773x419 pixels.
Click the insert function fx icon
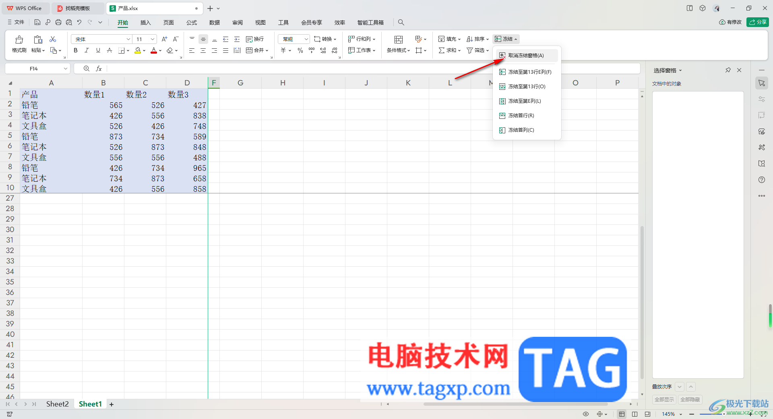coord(99,69)
